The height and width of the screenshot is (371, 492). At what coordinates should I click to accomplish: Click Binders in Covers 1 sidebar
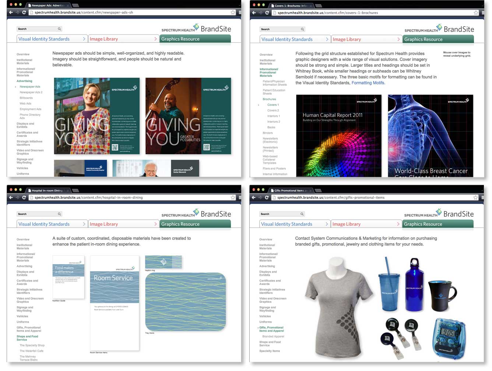tap(268, 133)
